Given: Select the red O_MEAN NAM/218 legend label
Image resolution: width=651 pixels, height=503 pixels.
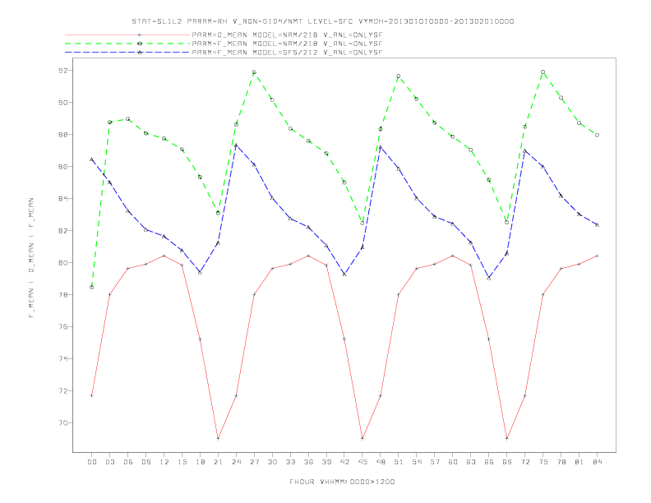Looking at the screenshot, I should coord(287,35).
